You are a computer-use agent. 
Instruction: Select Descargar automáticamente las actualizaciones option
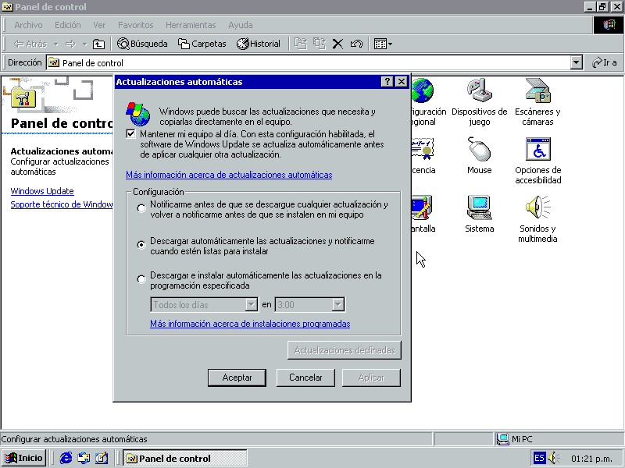pos(141,245)
